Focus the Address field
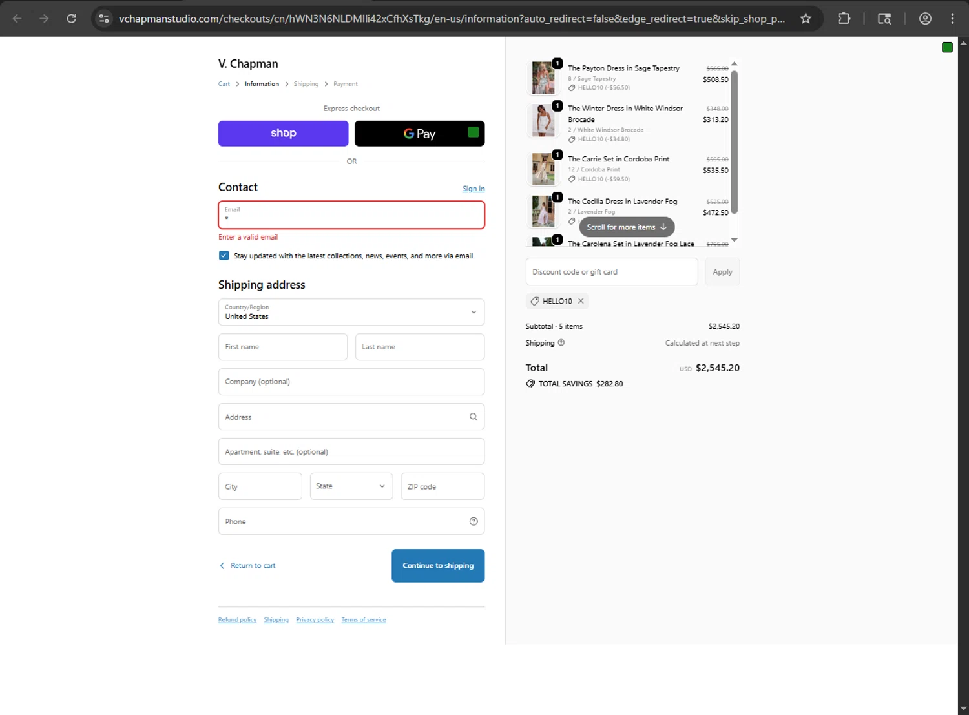This screenshot has height=715, width=969. (x=351, y=417)
